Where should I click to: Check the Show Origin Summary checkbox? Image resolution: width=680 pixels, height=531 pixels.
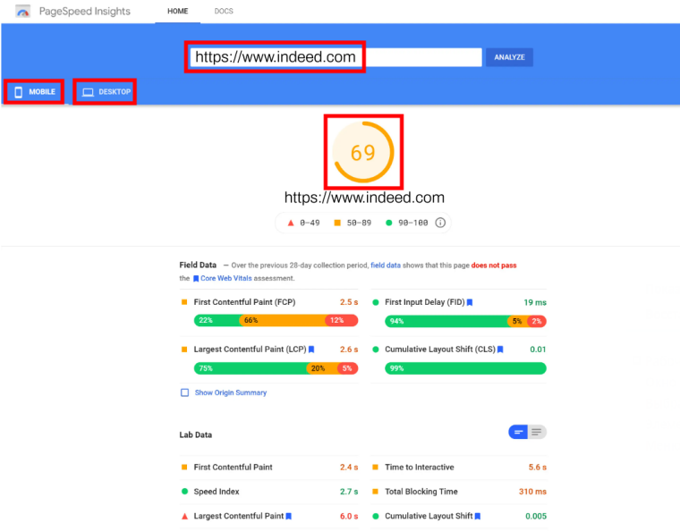tap(184, 392)
